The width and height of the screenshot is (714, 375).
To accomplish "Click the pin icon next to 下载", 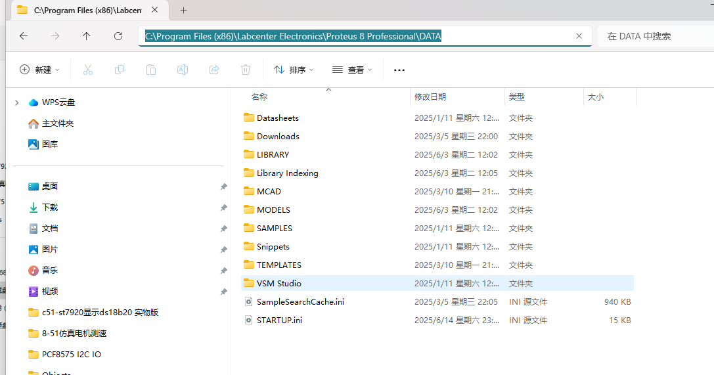I will click(x=223, y=208).
